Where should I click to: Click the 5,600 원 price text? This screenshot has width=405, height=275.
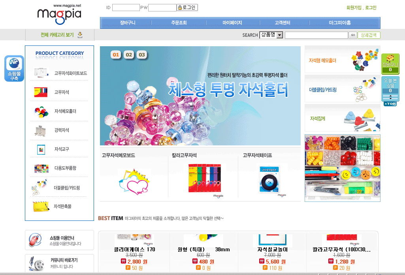pos(275,262)
